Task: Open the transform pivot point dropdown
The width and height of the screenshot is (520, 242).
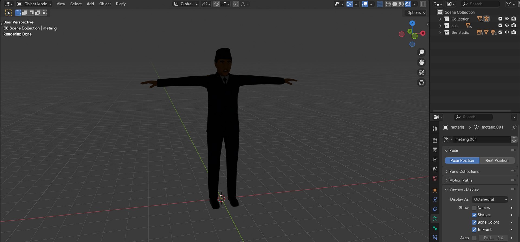Action: (x=206, y=4)
